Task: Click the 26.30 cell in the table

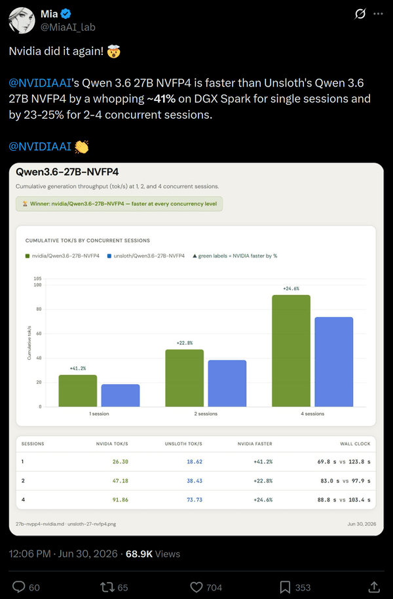Action: (121, 461)
